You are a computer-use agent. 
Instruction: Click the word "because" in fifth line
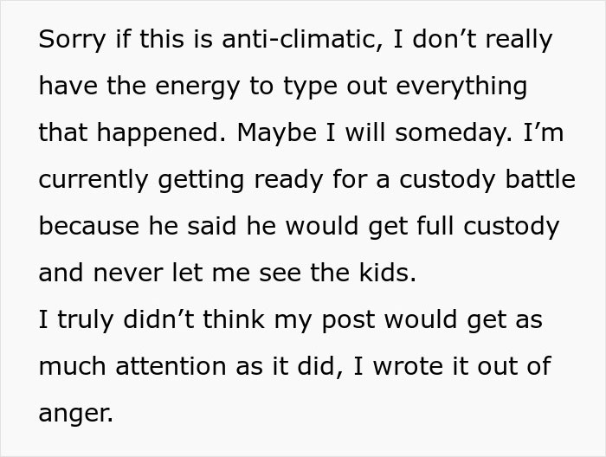click(89, 226)
